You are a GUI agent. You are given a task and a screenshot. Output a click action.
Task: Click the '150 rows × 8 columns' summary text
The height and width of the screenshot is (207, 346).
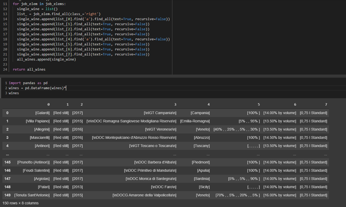20,203
